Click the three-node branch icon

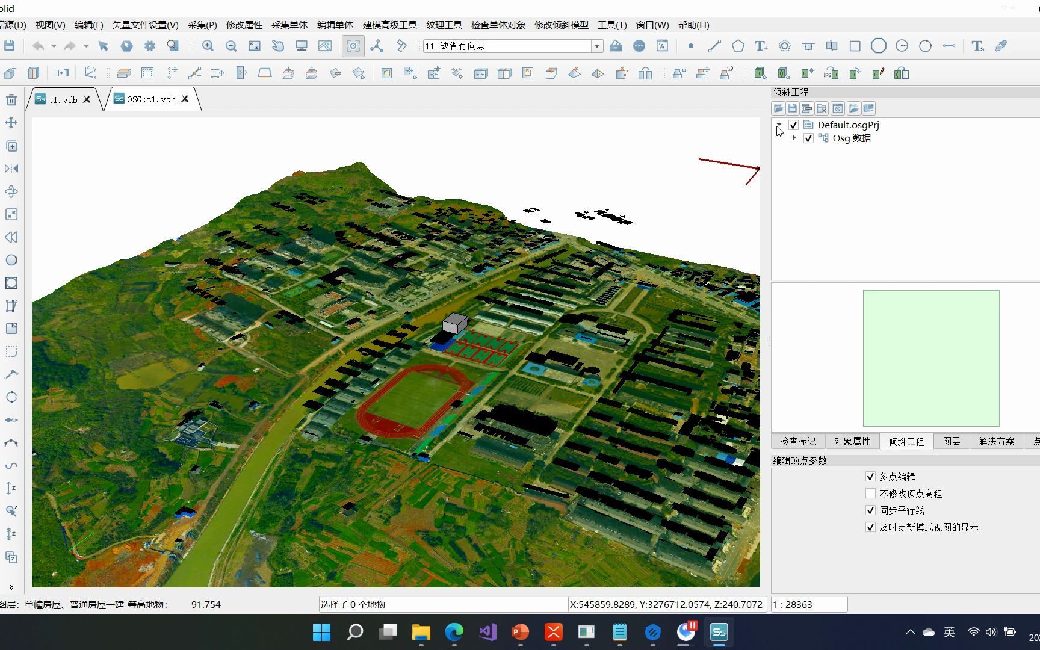(x=377, y=46)
